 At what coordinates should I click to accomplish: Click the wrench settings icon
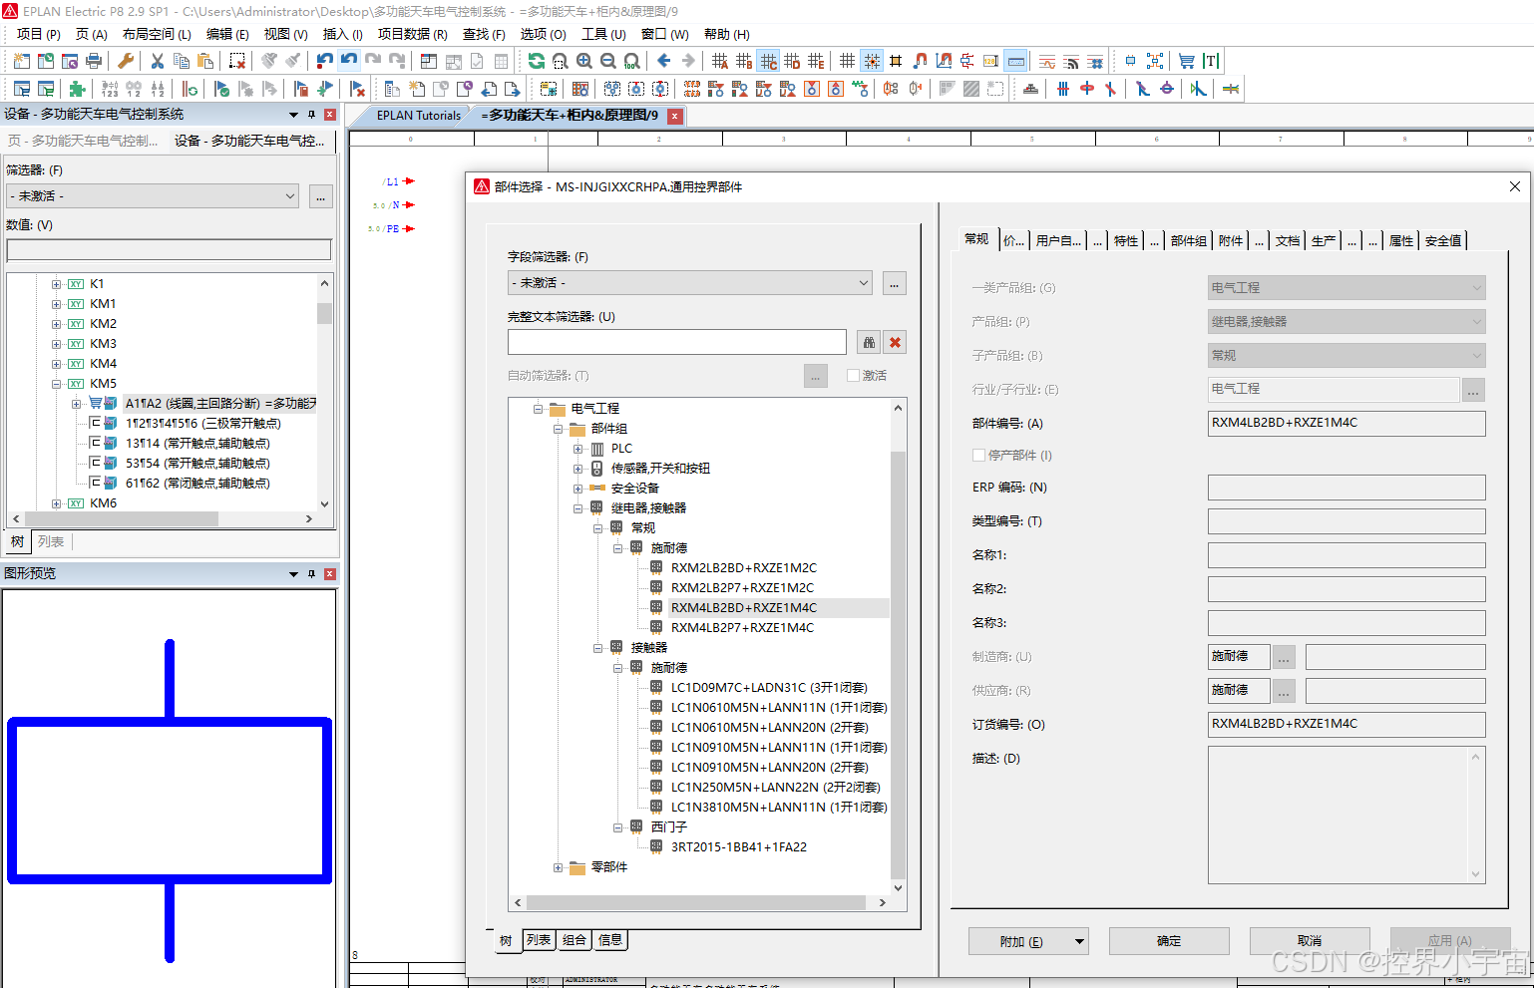[126, 61]
